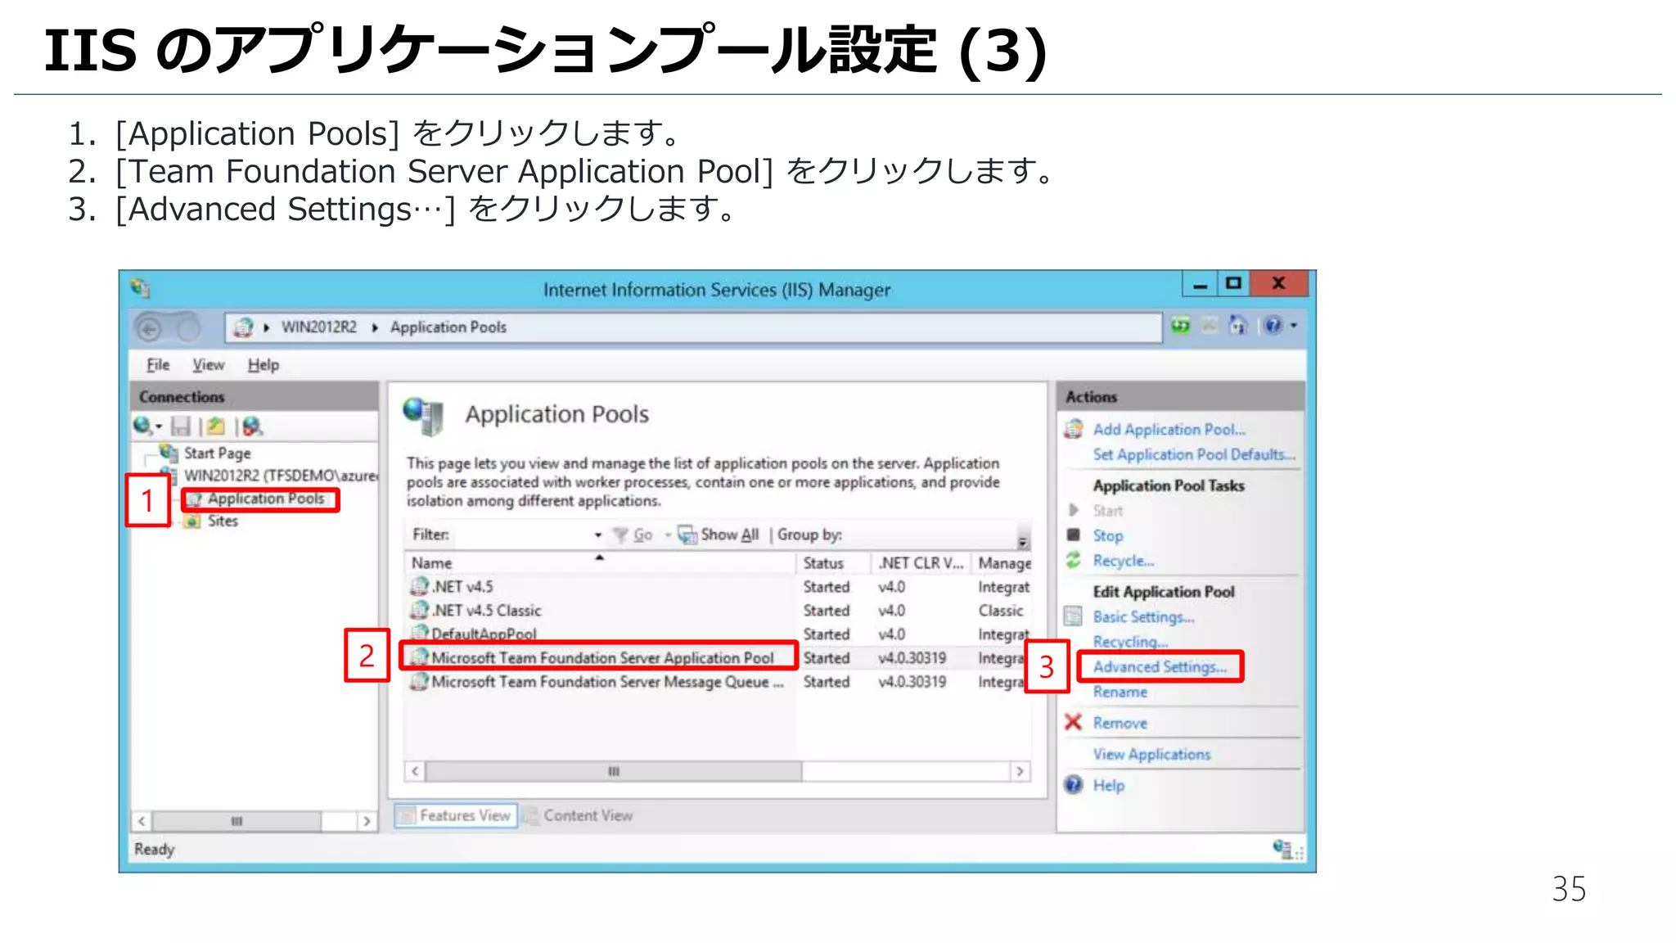Select Start Page in Connections tree
This screenshot has width=1676, height=943.
(x=217, y=453)
